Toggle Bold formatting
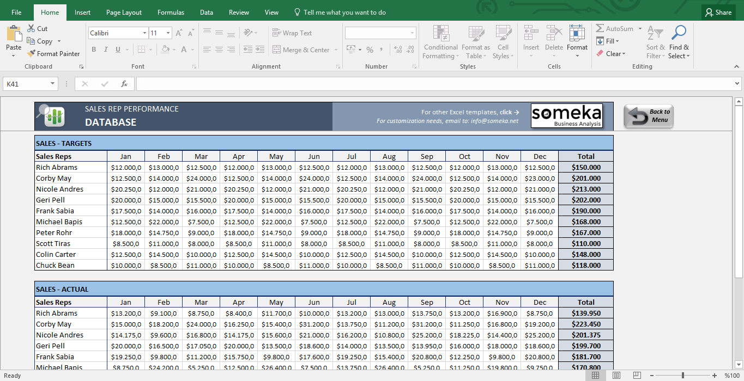744x381 pixels. point(94,50)
